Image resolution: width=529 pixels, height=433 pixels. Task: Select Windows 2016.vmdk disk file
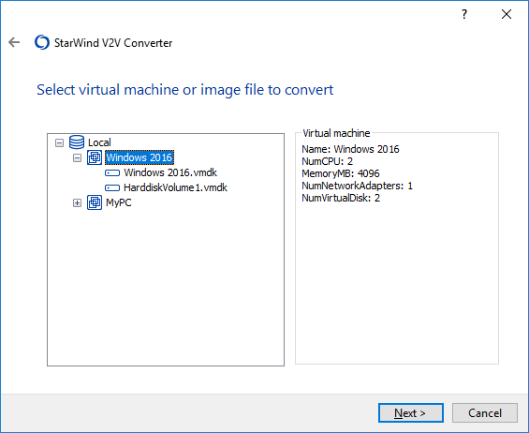(170, 172)
